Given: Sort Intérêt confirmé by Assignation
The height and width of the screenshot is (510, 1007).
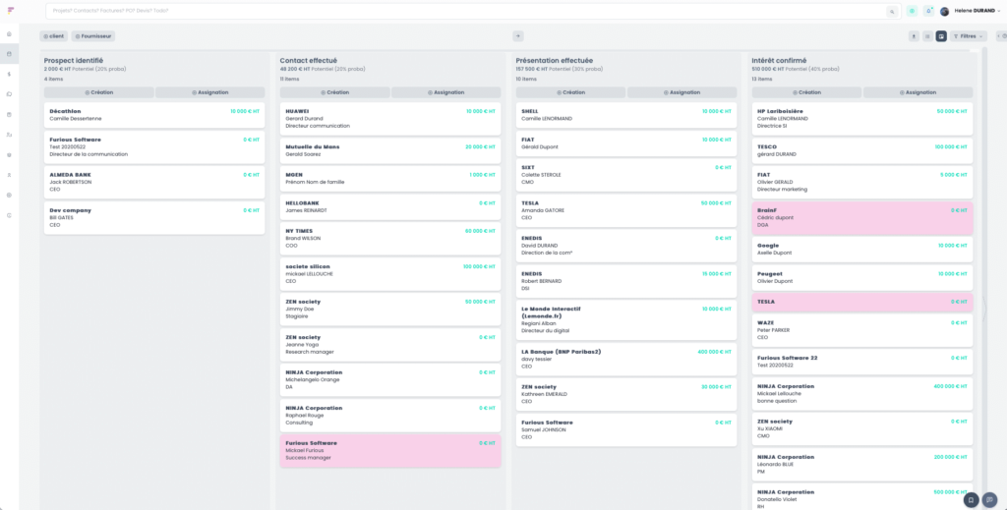Looking at the screenshot, I should click(918, 92).
